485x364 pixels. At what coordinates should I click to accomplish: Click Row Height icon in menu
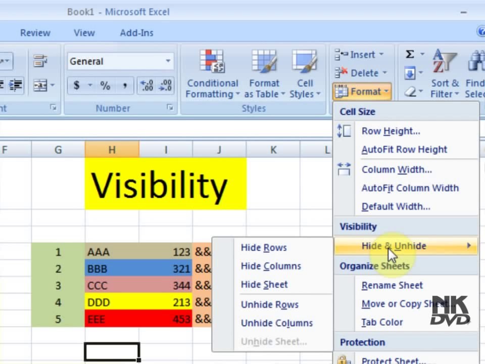click(344, 131)
